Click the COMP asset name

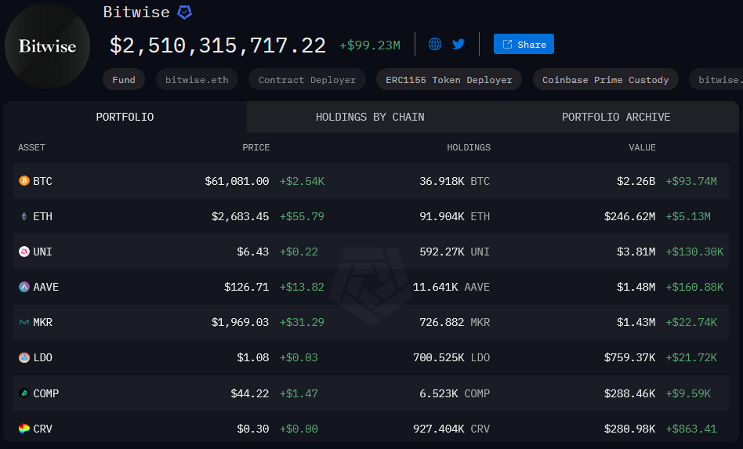[46, 393]
